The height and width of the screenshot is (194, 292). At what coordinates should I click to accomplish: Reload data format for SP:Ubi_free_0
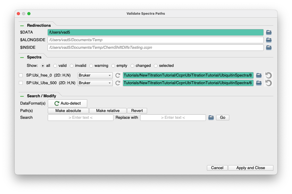[x=117, y=75]
